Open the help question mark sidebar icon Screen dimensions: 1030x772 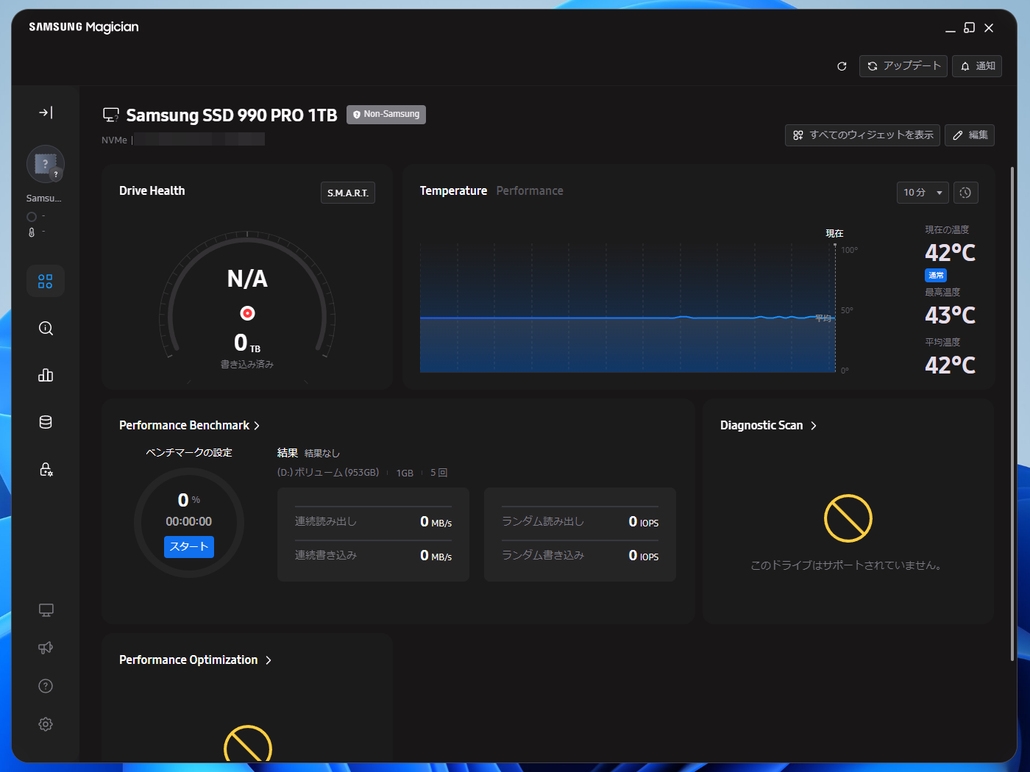tap(46, 686)
